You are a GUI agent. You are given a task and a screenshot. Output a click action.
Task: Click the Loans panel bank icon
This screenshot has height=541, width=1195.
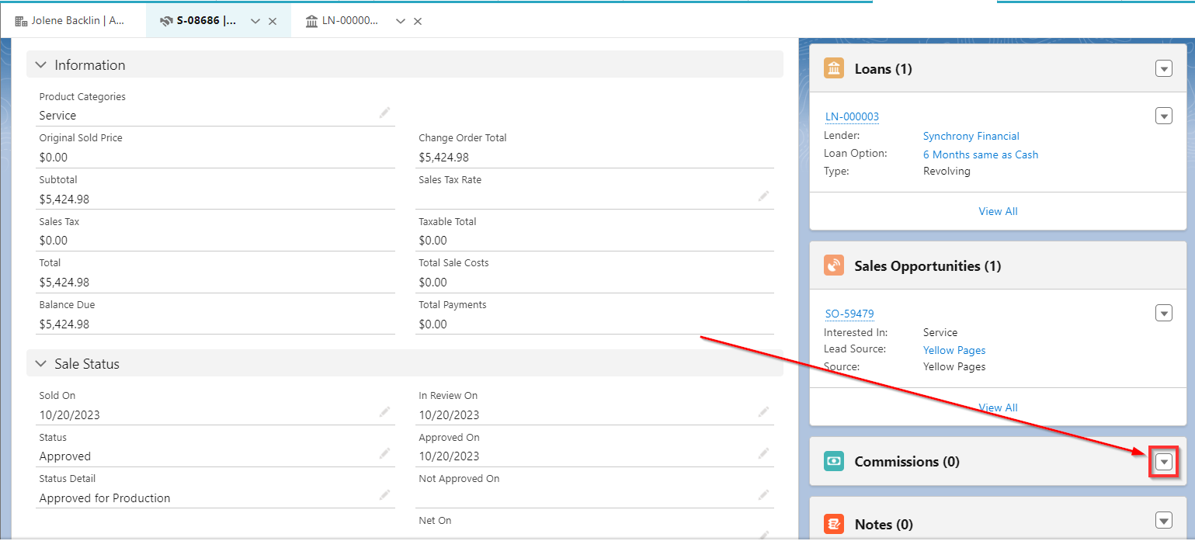[833, 68]
